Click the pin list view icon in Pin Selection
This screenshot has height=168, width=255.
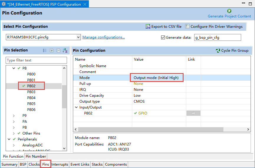click(45, 51)
